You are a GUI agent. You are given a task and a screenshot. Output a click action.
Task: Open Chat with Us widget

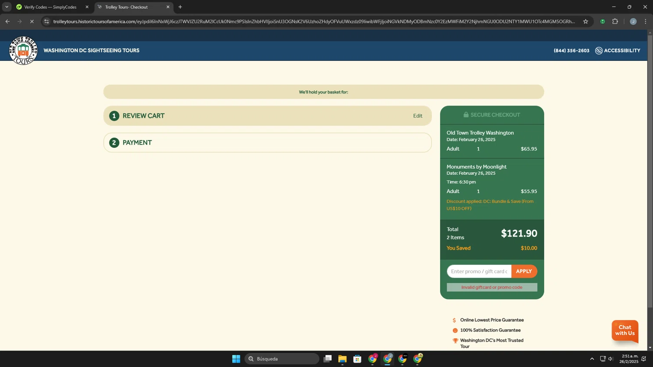[625, 330]
